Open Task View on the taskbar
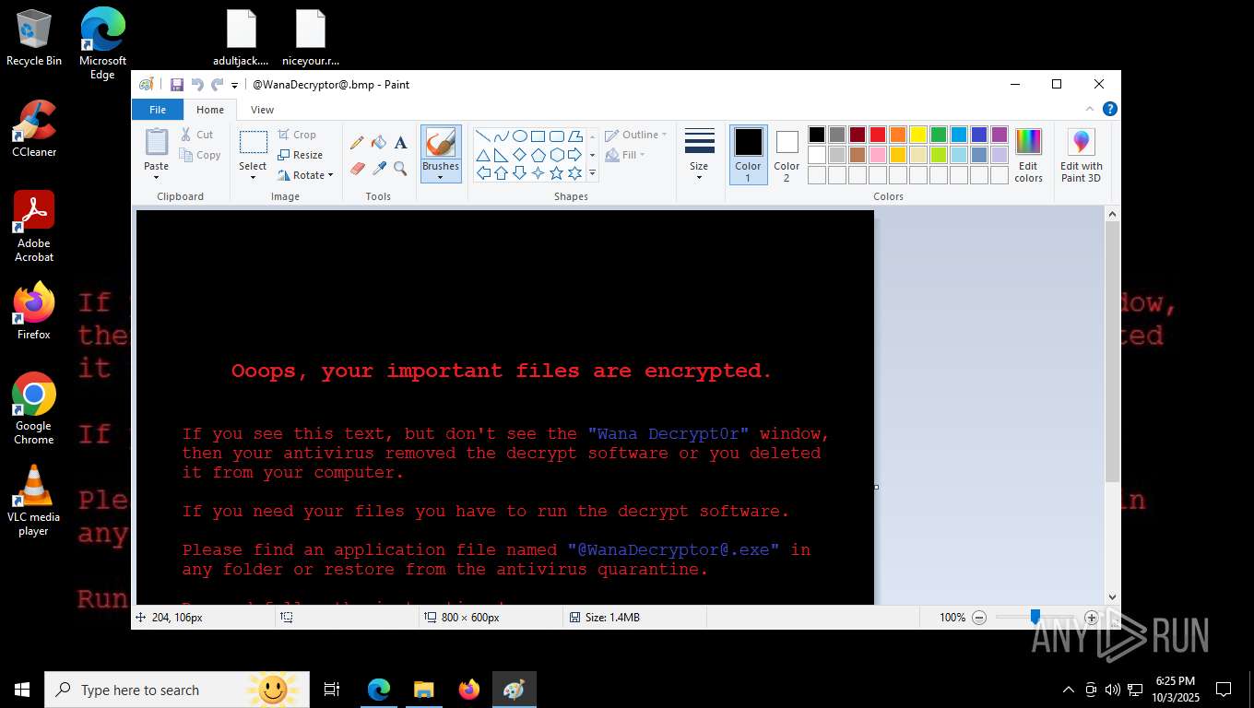Image resolution: width=1254 pixels, height=708 pixels. coord(332,690)
